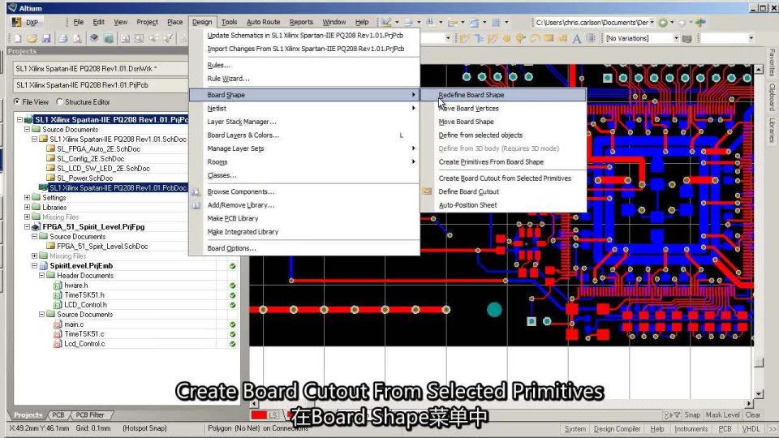The image size is (779, 438).
Task: Click the green status check for TimeTSK51.h
Action: (233, 295)
